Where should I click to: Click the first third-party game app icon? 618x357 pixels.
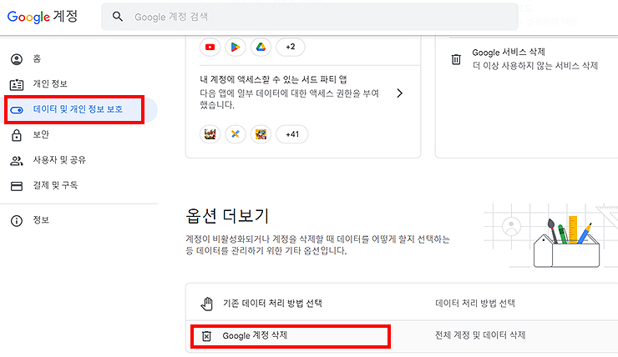tap(210, 134)
